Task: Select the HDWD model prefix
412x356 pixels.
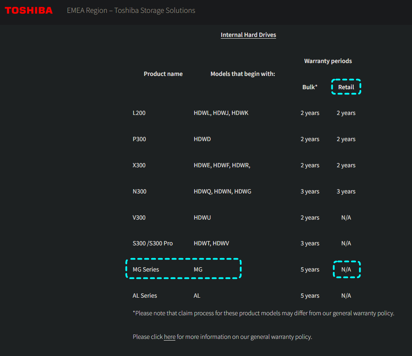Action: (x=202, y=139)
